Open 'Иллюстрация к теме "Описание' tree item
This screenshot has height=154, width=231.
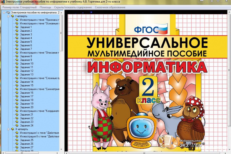click(x=40, y=53)
